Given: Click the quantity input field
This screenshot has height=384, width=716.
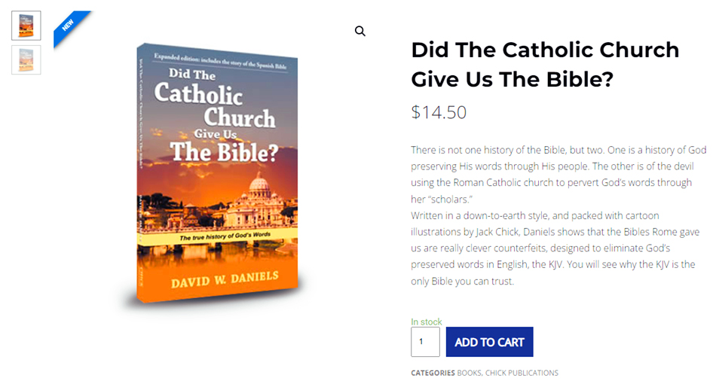Looking at the screenshot, I should [x=425, y=342].
